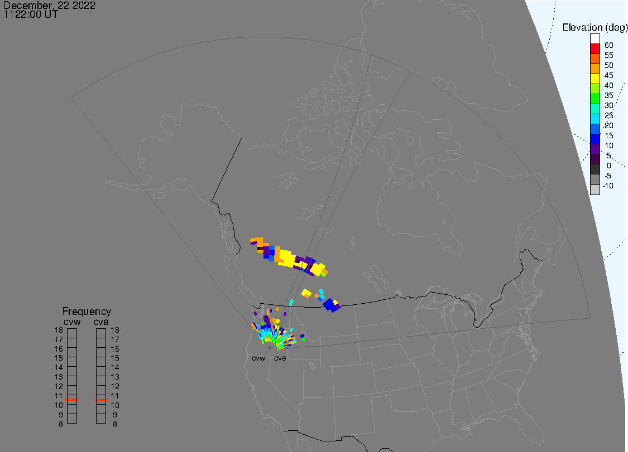Click the 60 label on elevation scale
Screen dimensions: 628x452
point(609,45)
